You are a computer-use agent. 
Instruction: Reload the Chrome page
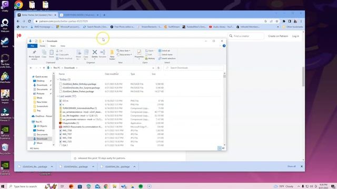coord(29,21)
